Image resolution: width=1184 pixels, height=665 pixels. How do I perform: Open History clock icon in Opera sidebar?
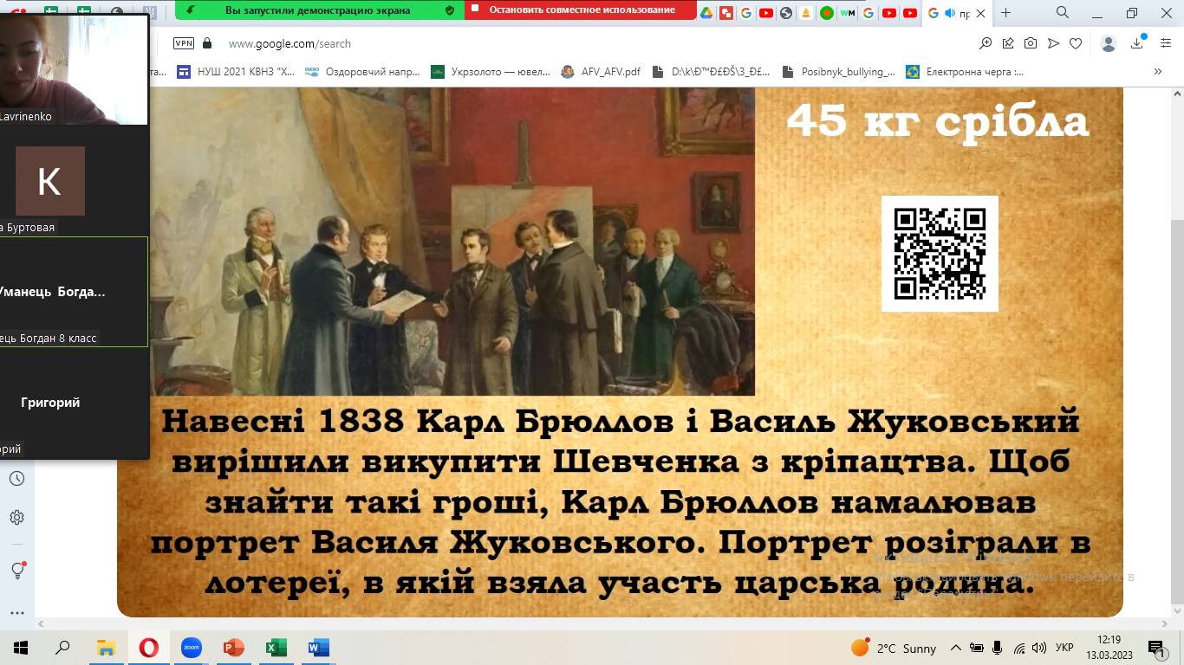click(x=16, y=479)
